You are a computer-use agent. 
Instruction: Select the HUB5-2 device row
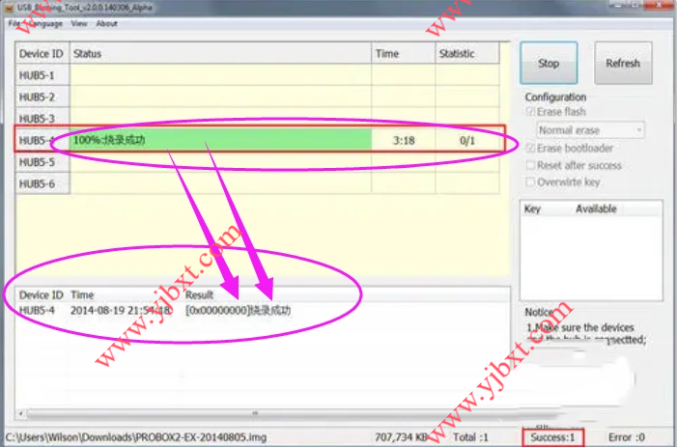[39, 97]
